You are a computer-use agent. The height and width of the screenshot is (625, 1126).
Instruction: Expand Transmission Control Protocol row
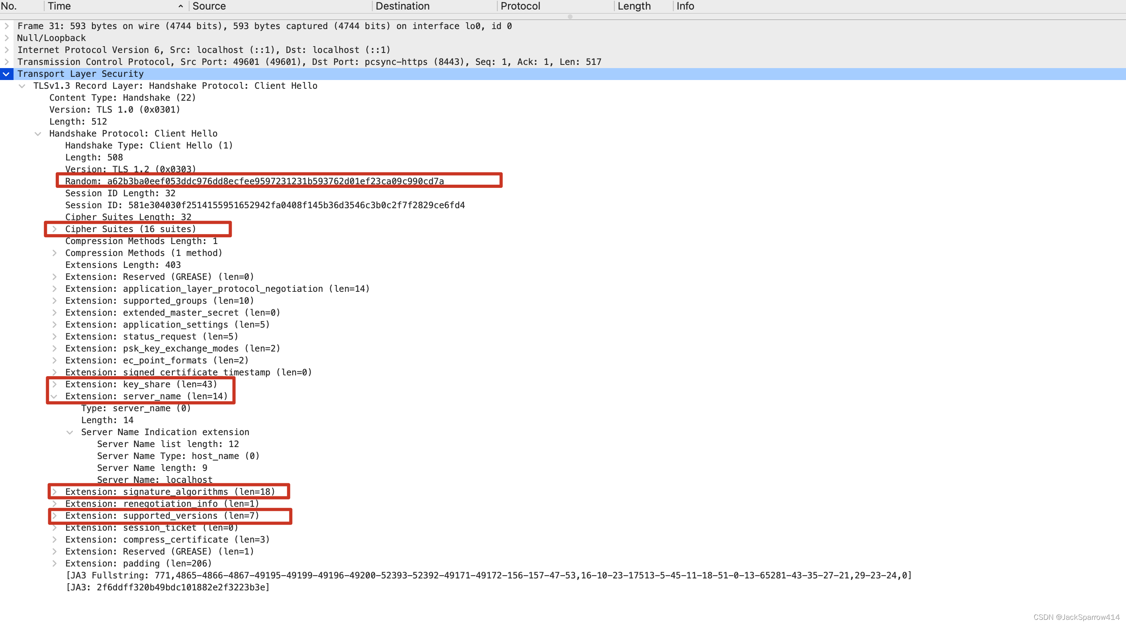click(6, 62)
